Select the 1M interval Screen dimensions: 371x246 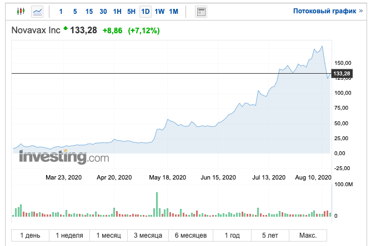point(174,11)
